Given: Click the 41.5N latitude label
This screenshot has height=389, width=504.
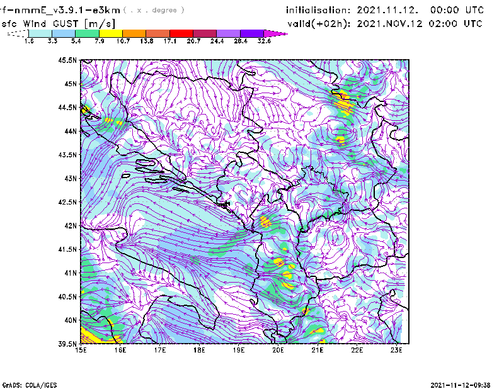Looking at the screenshot, I should pos(67,249).
